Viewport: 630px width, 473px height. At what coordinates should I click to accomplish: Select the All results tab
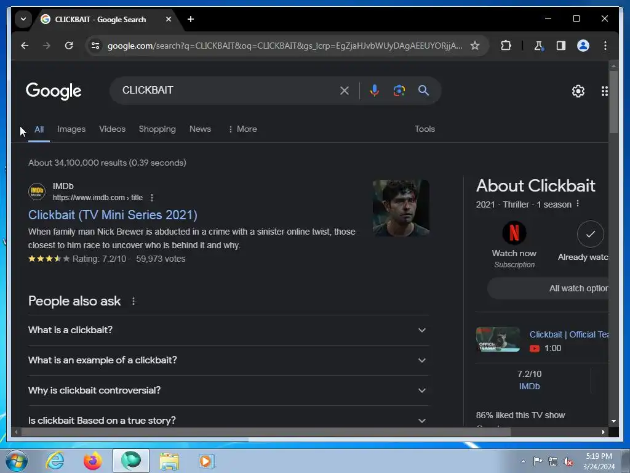(39, 129)
